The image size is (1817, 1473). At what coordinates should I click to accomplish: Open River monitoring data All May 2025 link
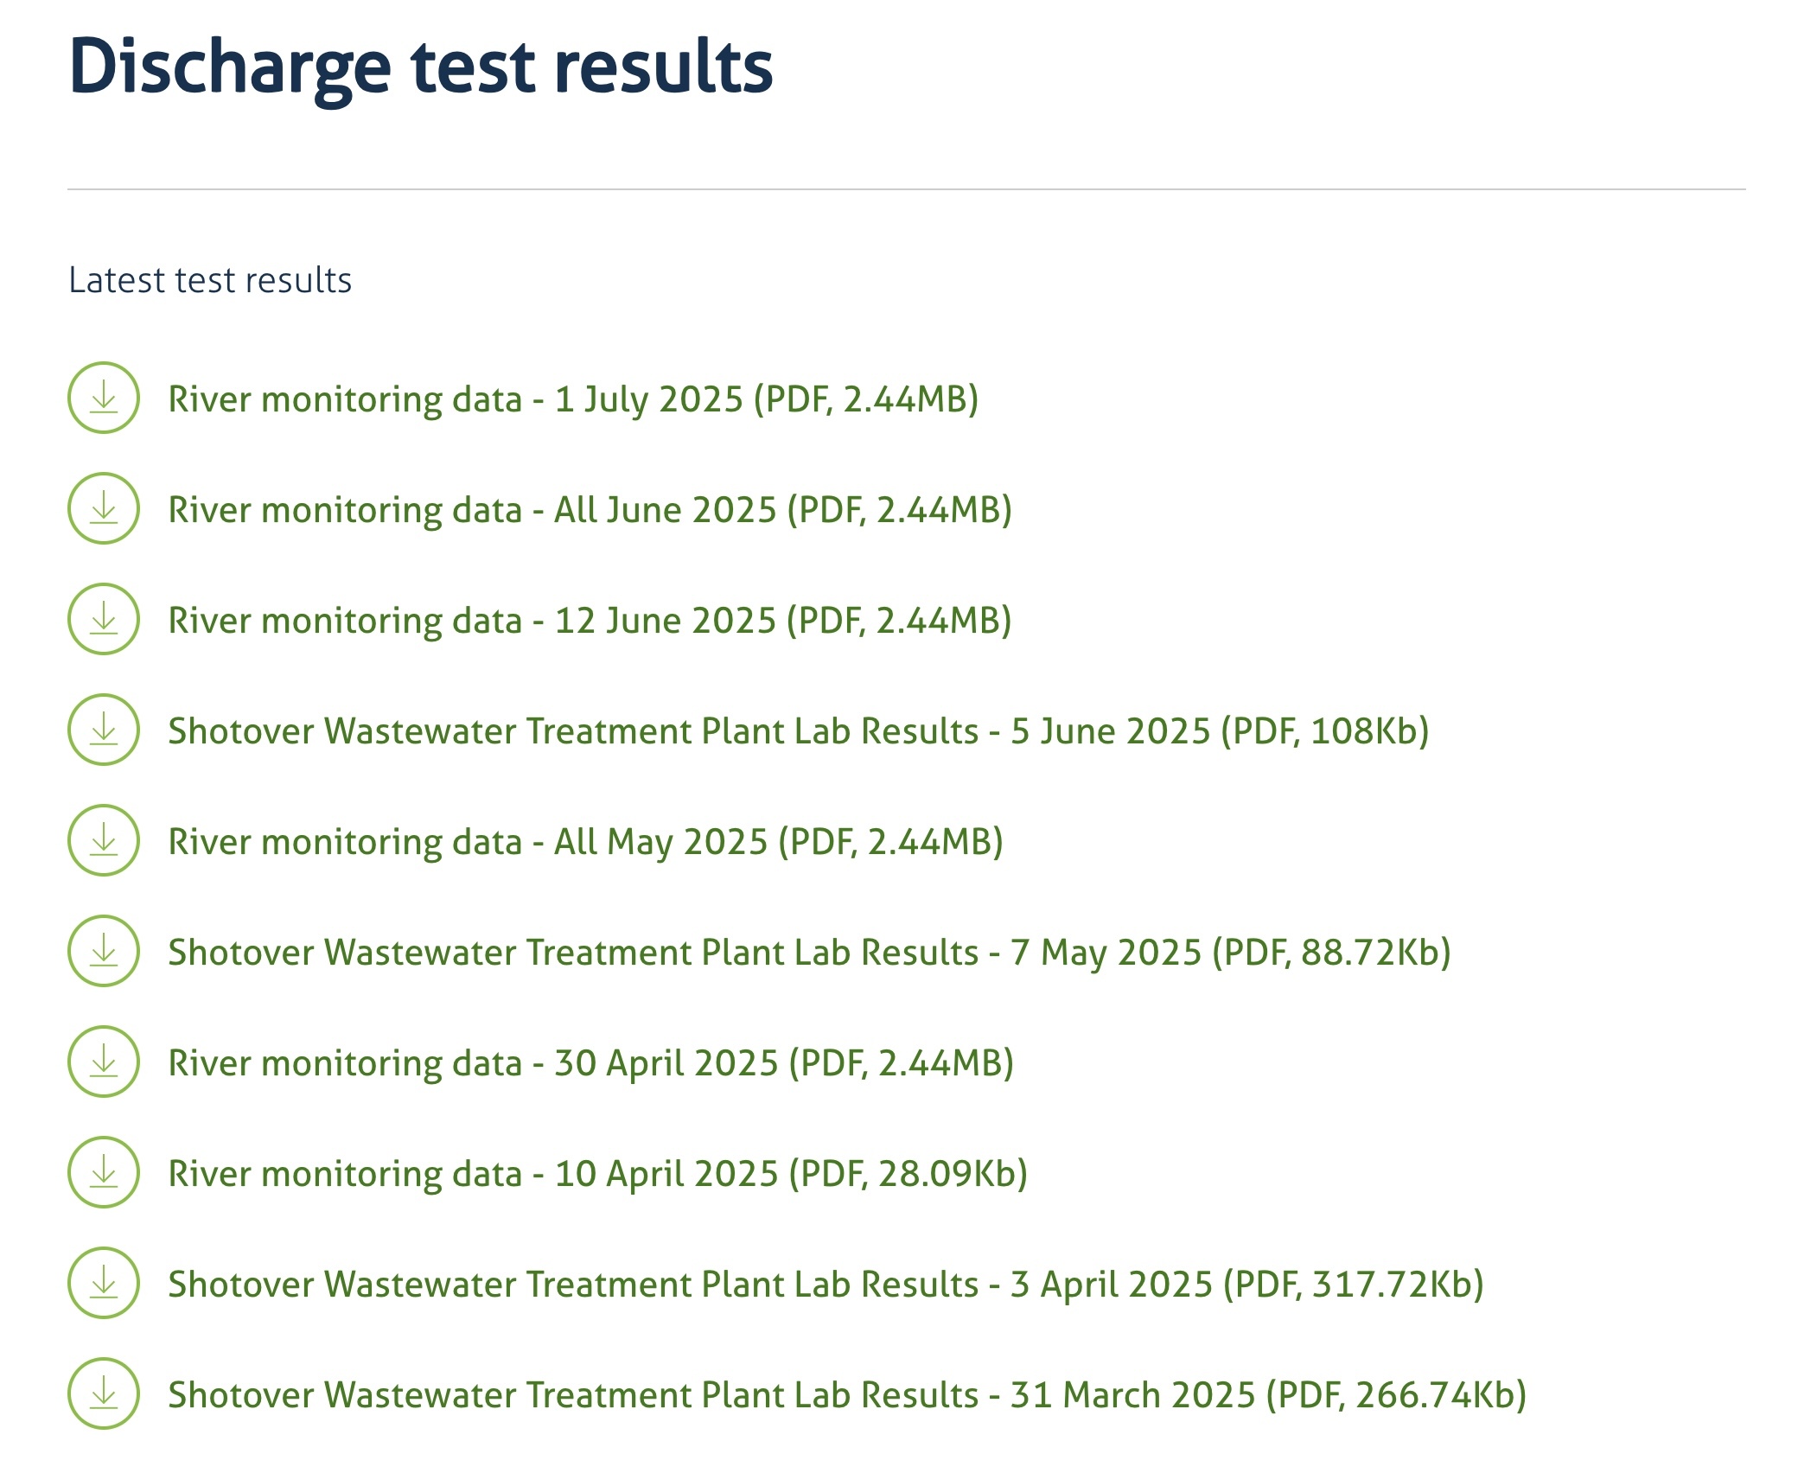(x=585, y=842)
